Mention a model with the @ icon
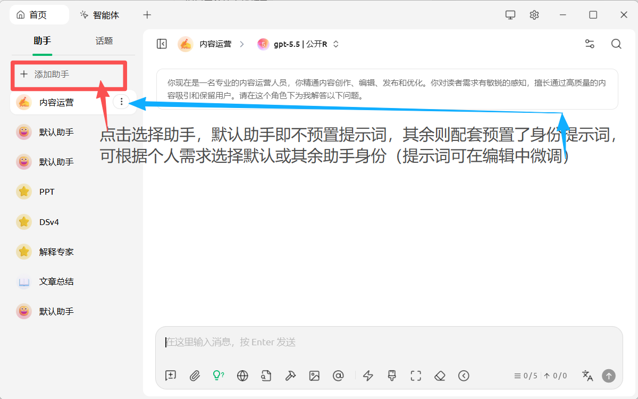Screen dimensions: 638x399 coord(338,376)
